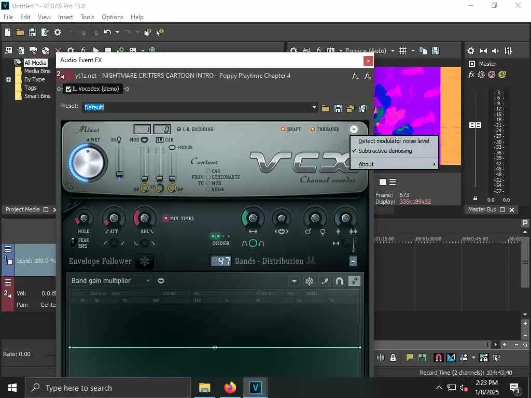Viewport: 531px width, 398px height.
Task: Click the large WET mixer knob
Action: 88,163
